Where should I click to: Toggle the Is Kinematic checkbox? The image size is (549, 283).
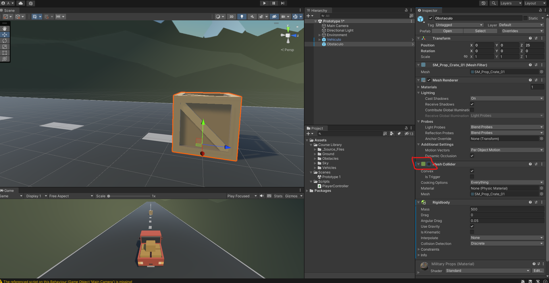(472, 232)
